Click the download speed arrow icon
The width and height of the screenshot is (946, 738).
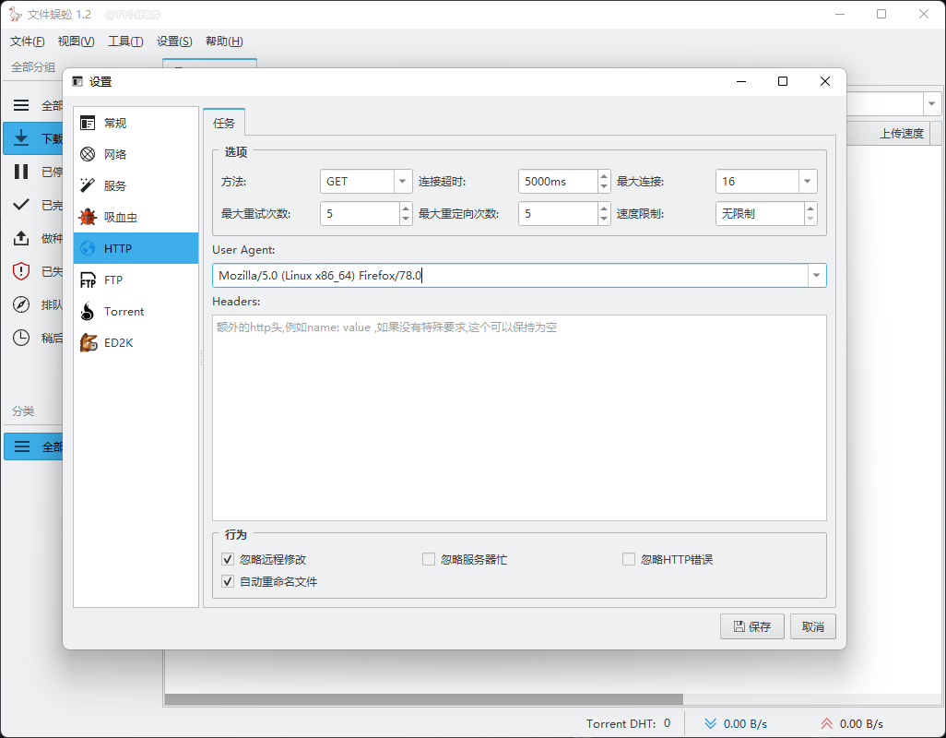click(x=711, y=723)
